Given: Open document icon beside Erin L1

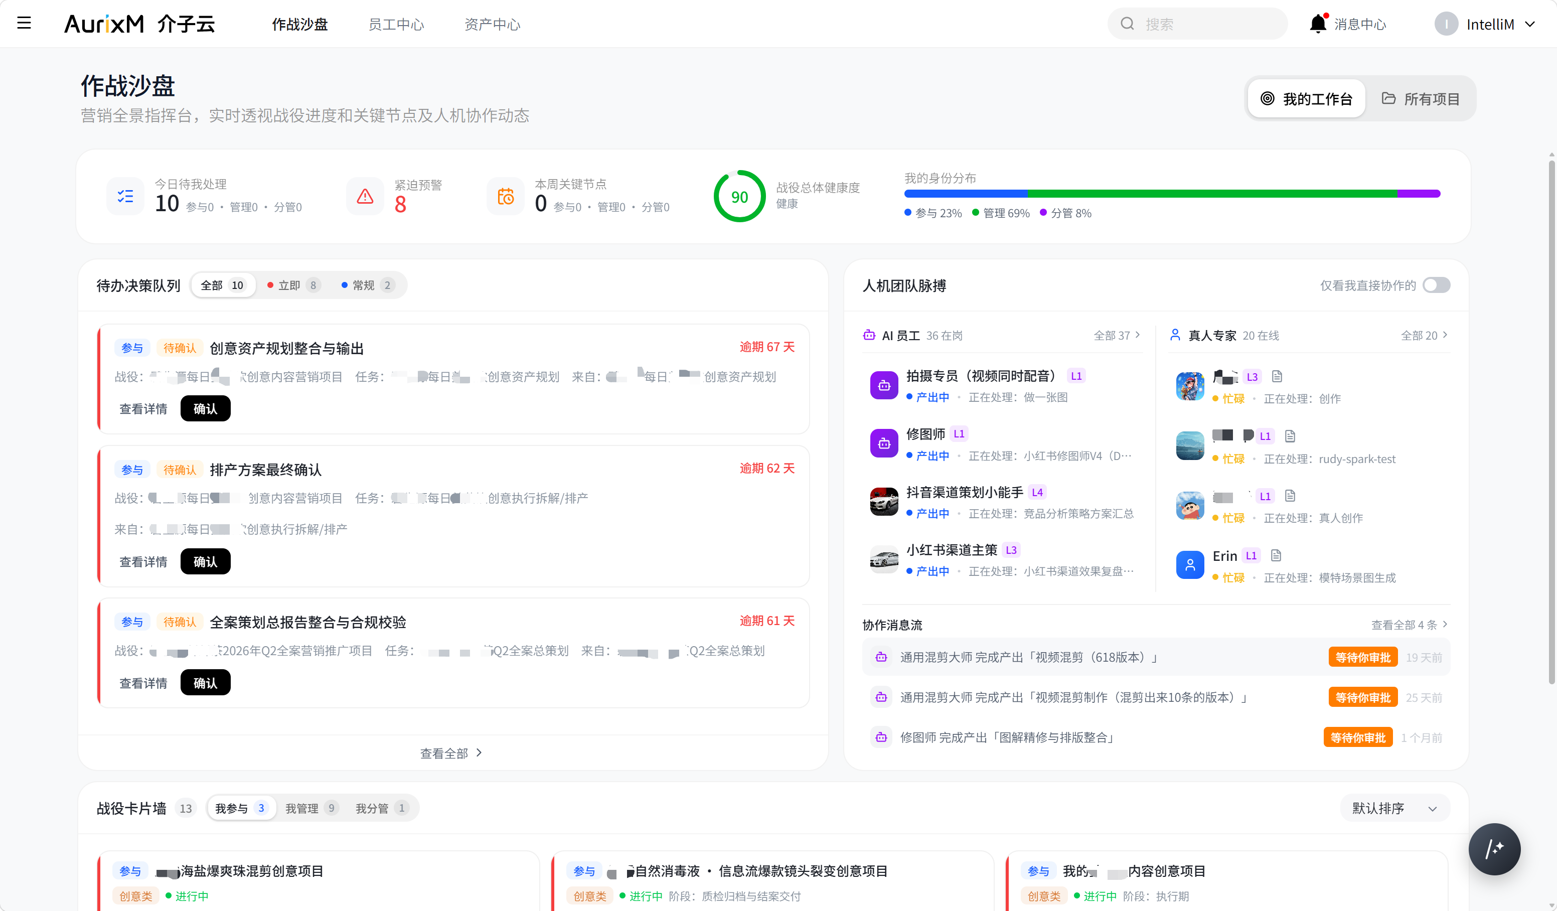Looking at the screenshot, I should coord(1276,555).
